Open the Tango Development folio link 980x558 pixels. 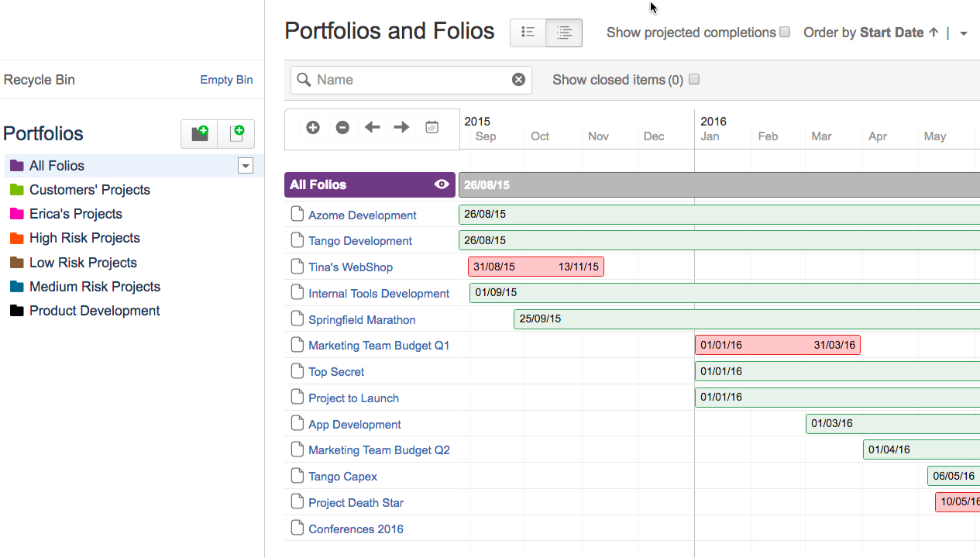360,241
